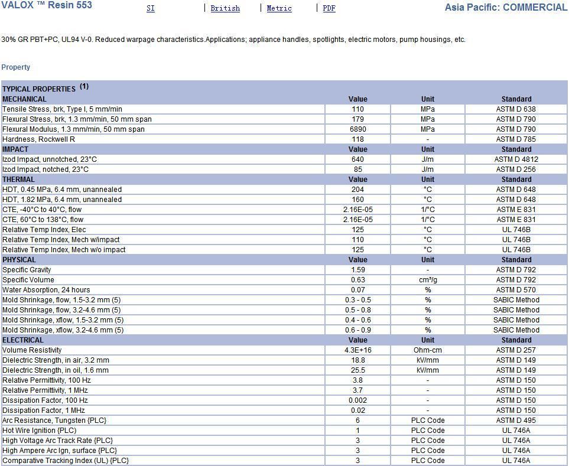Select the 'VALOX Resin 553' title
569x466 pixels.
tap(47, 5)
